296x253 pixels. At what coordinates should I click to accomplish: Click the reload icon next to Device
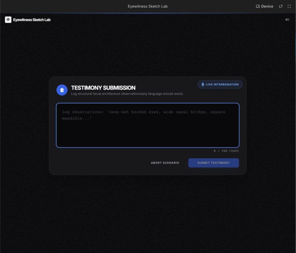[x=281, y=6]
